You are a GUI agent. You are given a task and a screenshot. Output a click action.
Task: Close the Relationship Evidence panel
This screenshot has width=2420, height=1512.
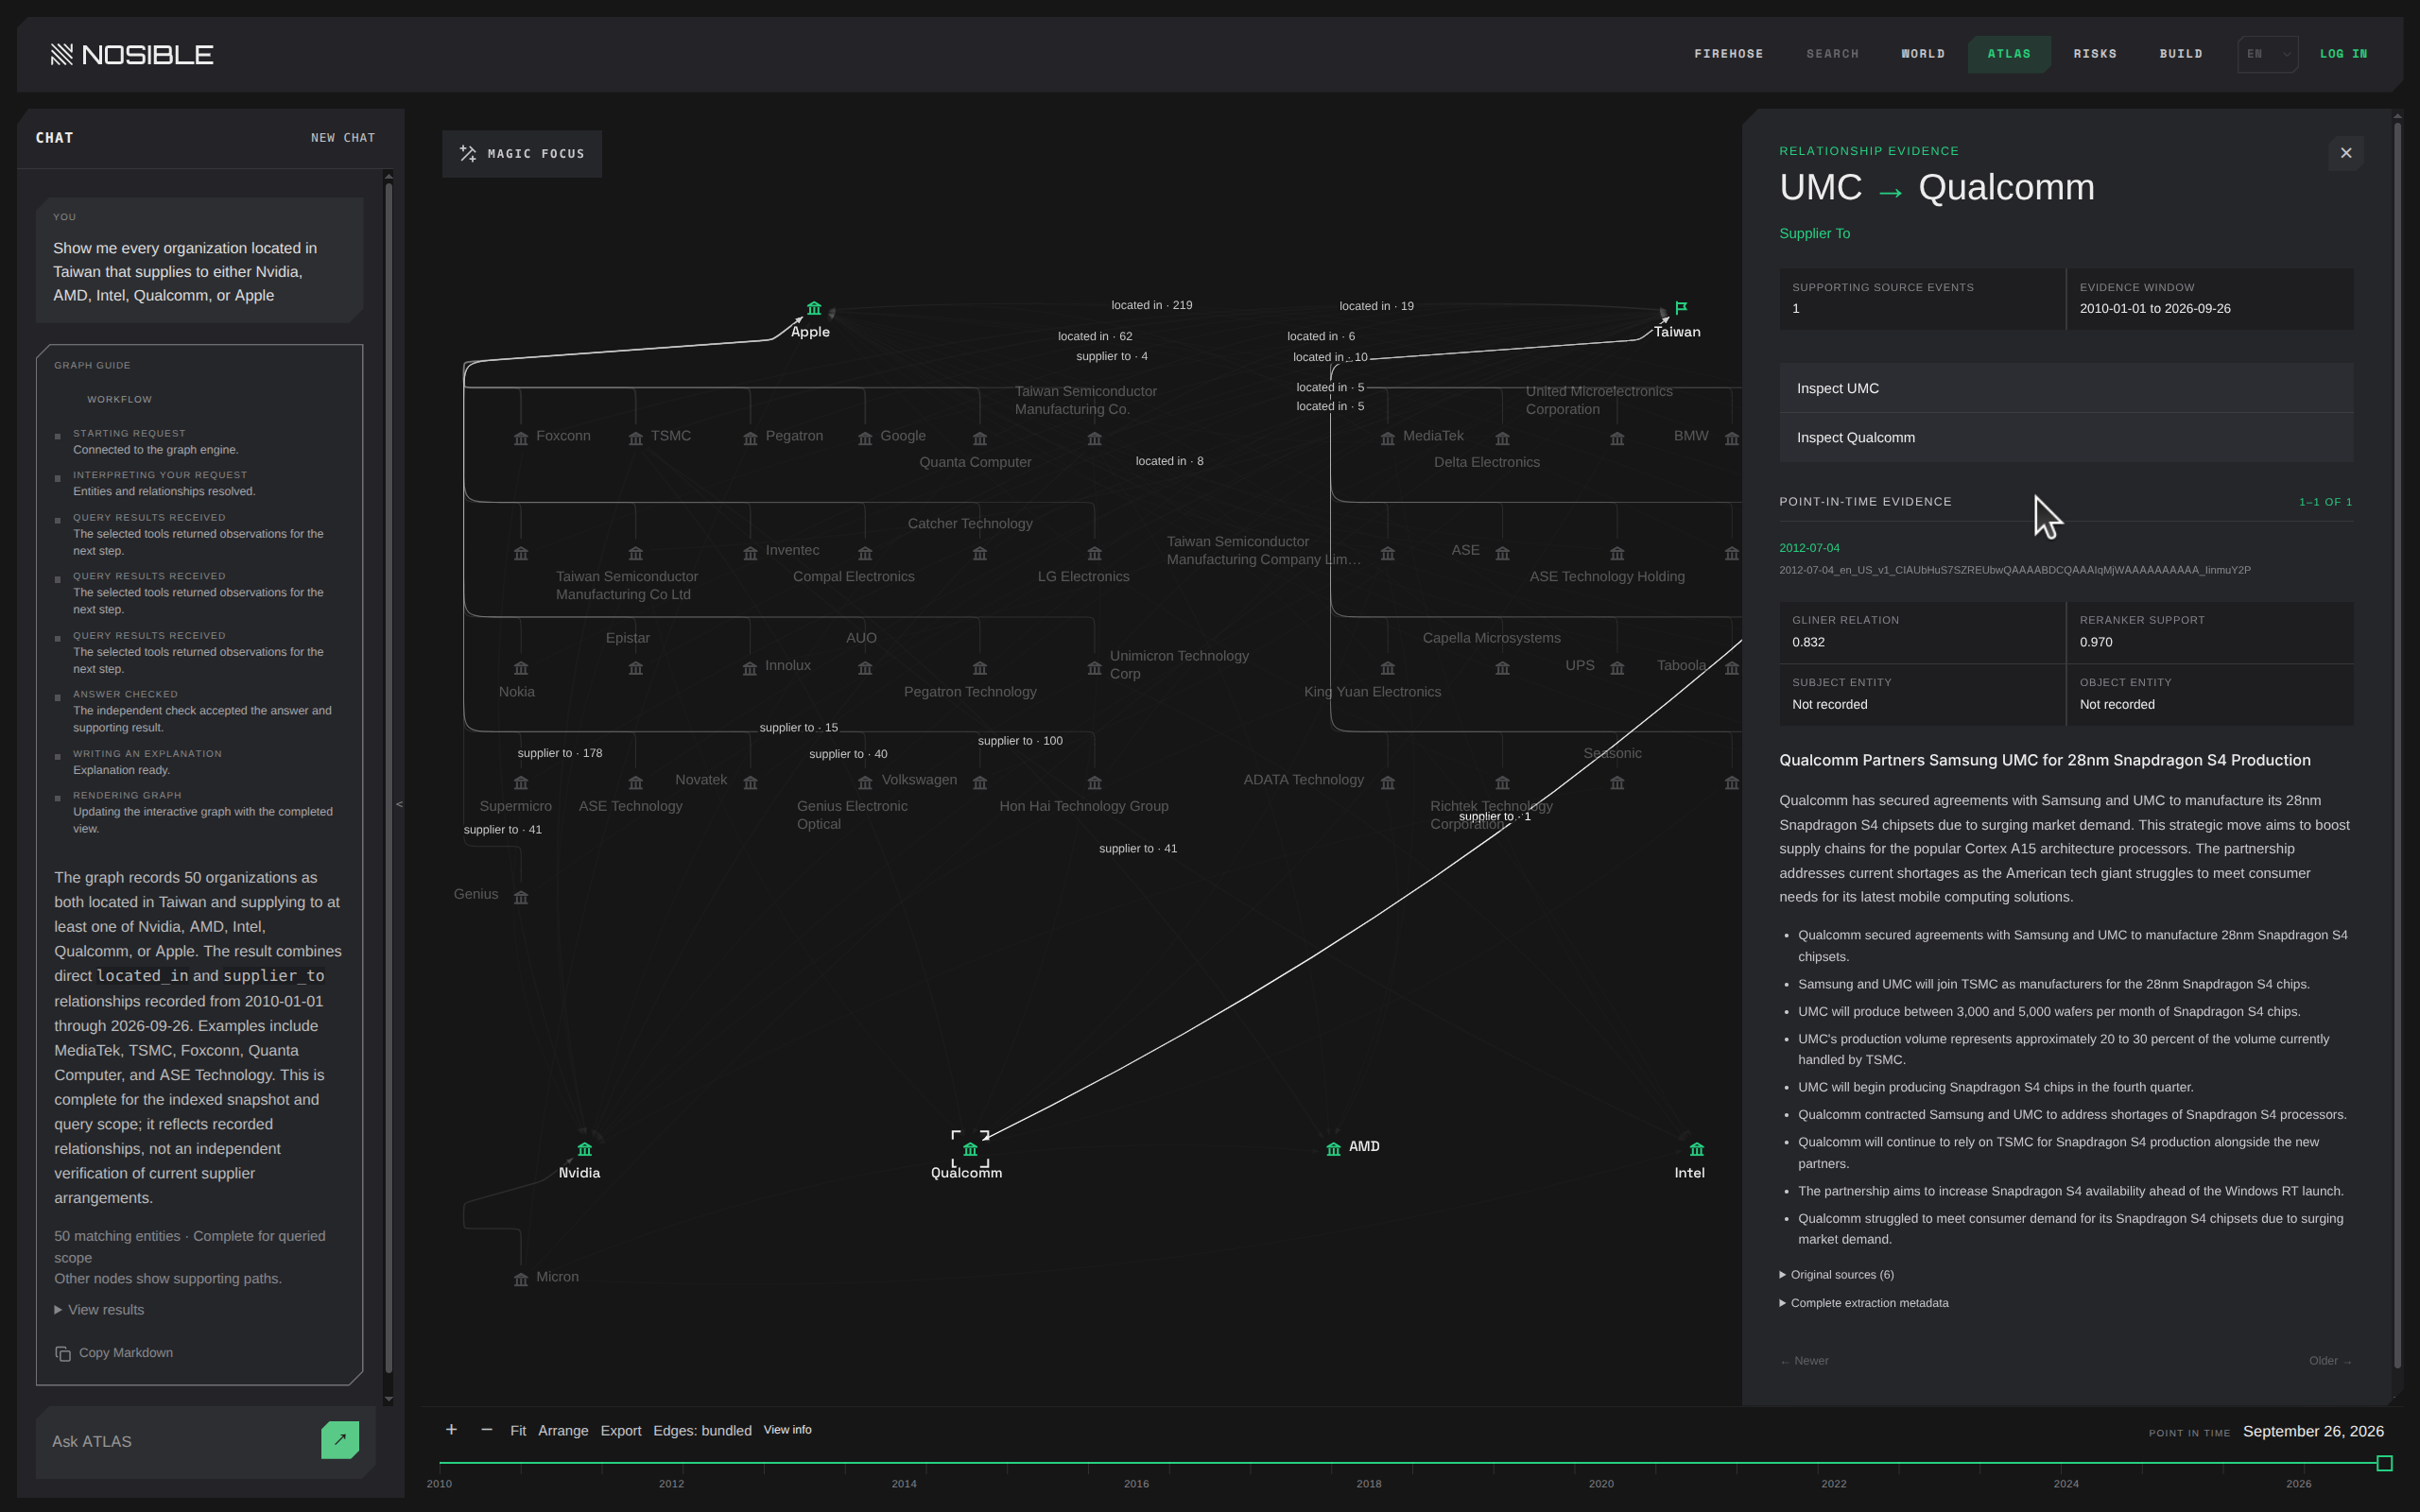(x=2346, y=153)
